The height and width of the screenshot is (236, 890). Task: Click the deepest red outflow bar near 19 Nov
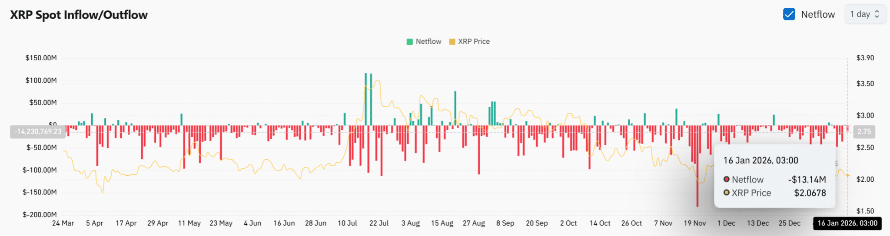click(697, 166)
